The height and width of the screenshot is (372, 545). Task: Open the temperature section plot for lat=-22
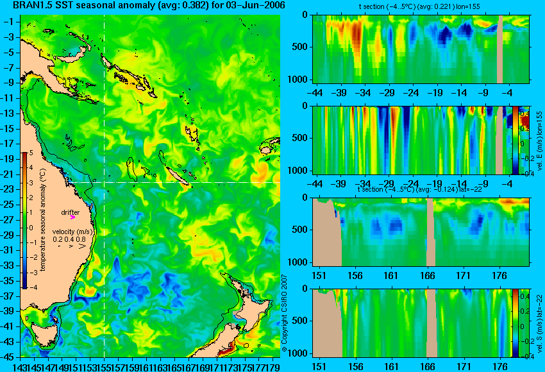coord(421,232)
